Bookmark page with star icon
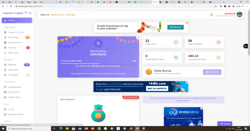Image resolution: width=250 pixels, height=131 pixels. click(x=216, y=6)
